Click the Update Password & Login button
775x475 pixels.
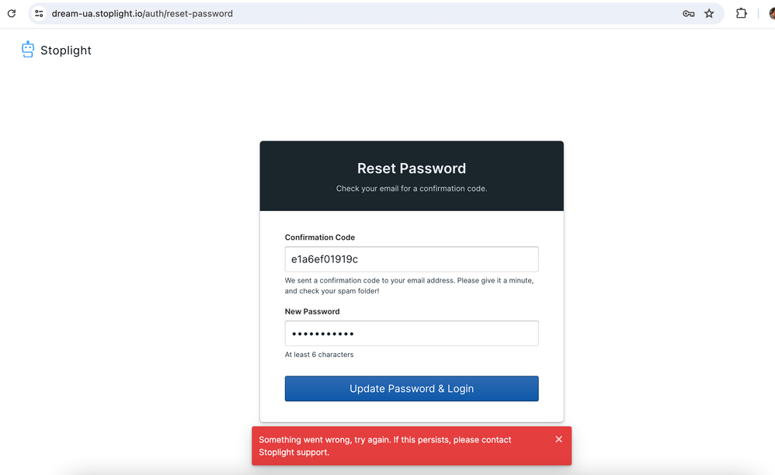point(412,389)
